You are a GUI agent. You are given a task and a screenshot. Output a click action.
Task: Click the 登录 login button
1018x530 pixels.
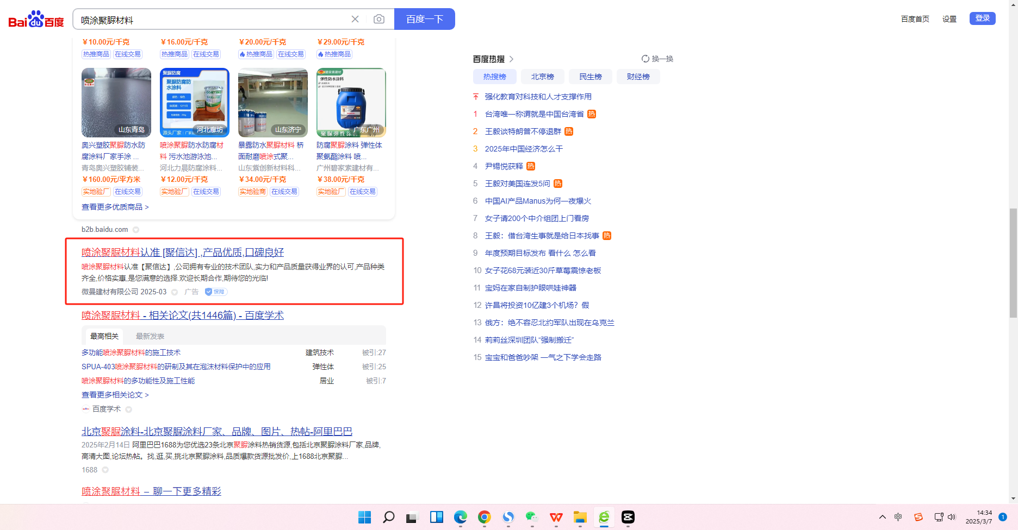pos(982,18)
